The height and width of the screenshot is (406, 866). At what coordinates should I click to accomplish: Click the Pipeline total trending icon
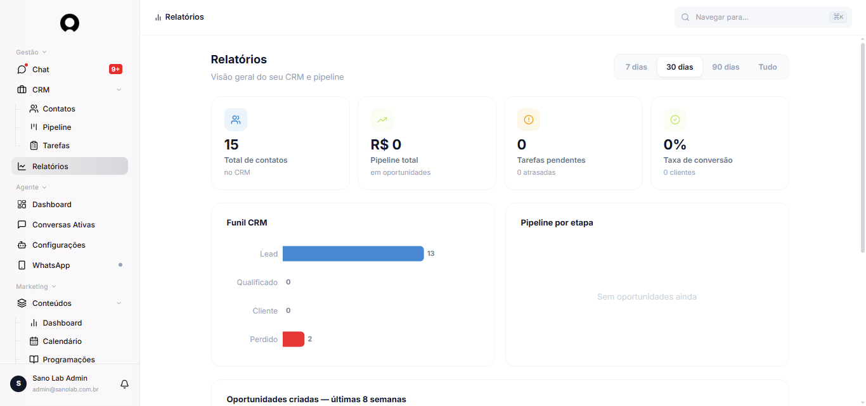[382, 120]
